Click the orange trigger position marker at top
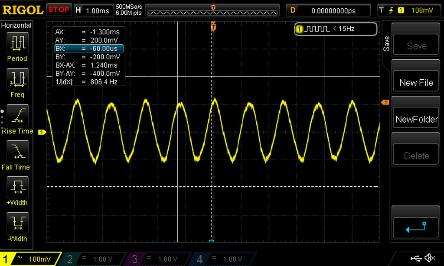The height and width of the screenshot is (266, 444). coord(213,27)
